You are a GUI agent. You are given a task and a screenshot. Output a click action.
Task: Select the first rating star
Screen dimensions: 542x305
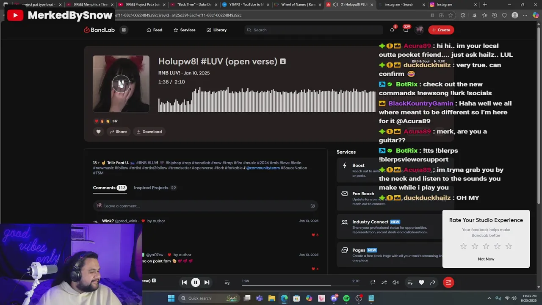(464, 246)
